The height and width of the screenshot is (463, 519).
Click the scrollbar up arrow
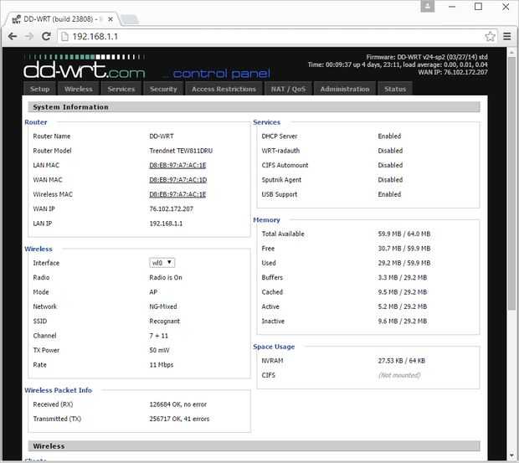(511, 52)
